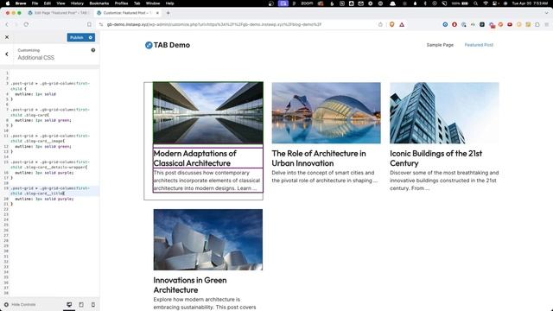Viewport: 553px width, 311px height.
Task: Click the browser back arrow
Action: pos(7,24)
